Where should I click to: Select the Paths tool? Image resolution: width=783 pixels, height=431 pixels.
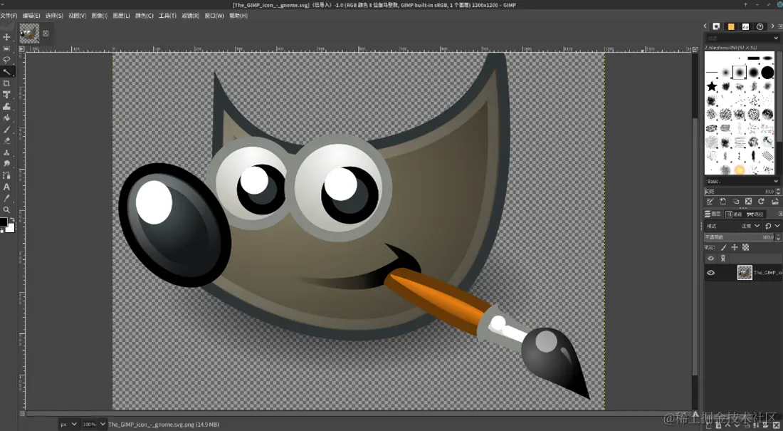(x=6, y=175)
